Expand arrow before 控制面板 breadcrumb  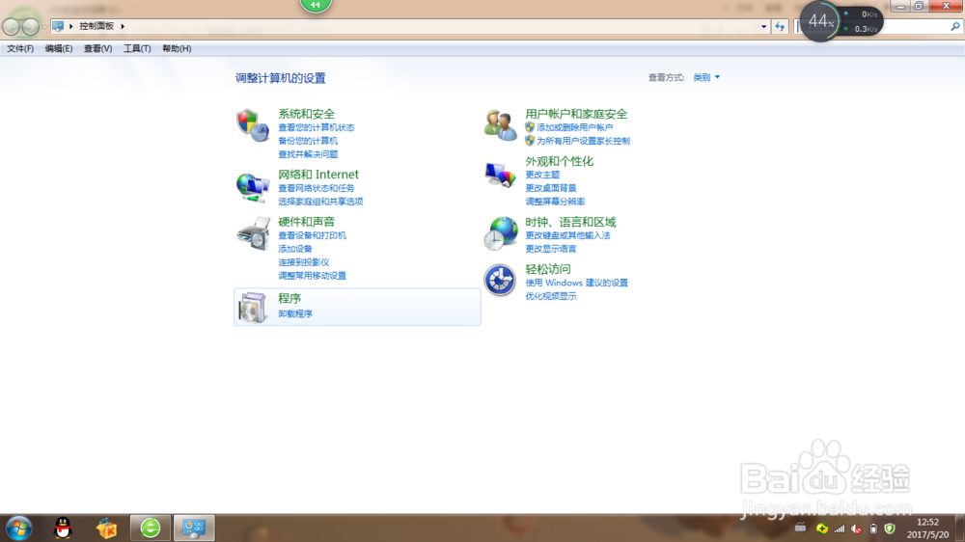(x=70, y=26)
